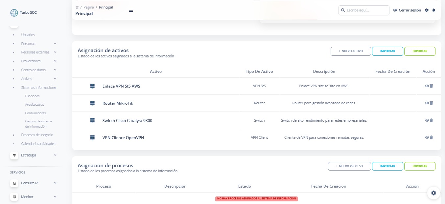Viewport: 445px width, 204px height.
Task: Click the floating settings gear button
Action: (x=433, y=193)
